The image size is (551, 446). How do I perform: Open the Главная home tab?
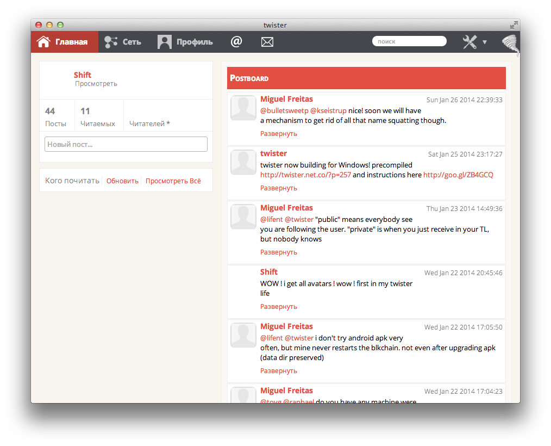pos(64,42)
